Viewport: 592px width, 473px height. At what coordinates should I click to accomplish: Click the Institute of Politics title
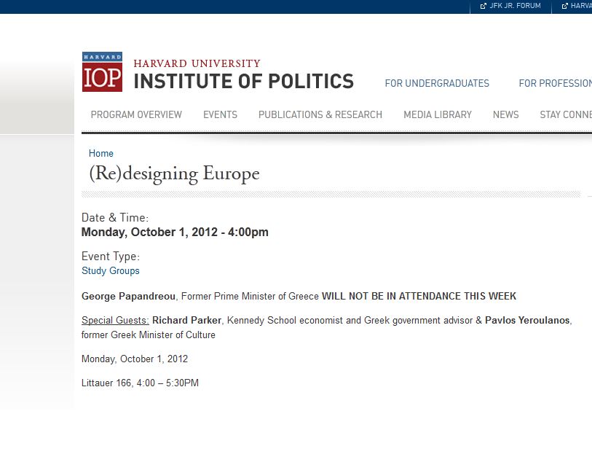(x=243, y=82)
